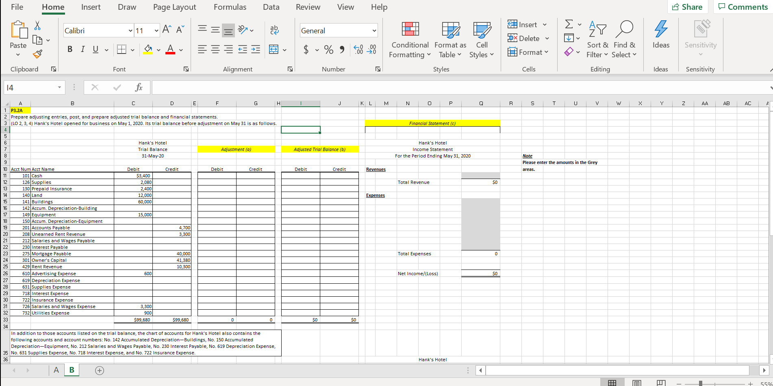Image resolution: width=773 pixels, height=386 pixels.
Task: Click the AutoSum icon
Action: point(569,24)
